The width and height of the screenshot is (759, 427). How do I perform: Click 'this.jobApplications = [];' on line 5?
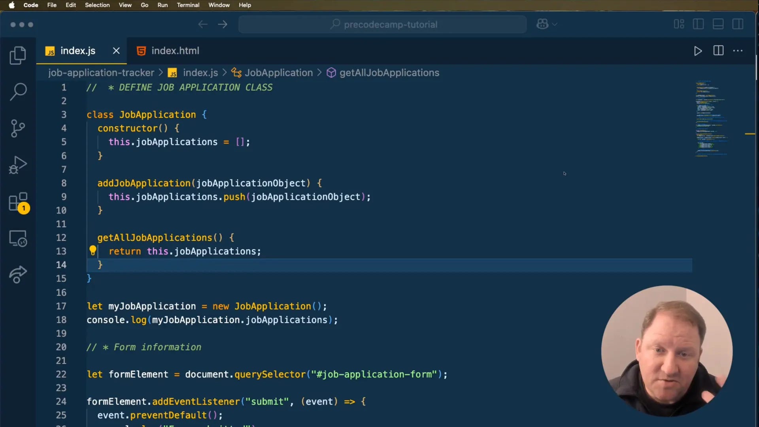pyautogui.click(x=179, y=142)
